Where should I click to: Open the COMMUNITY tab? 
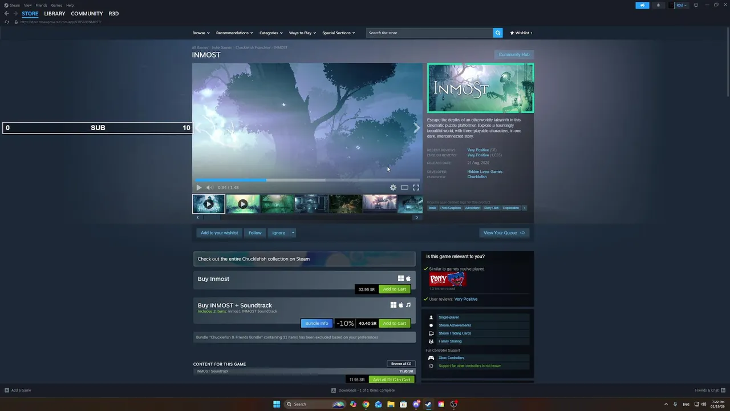(87, 14)
